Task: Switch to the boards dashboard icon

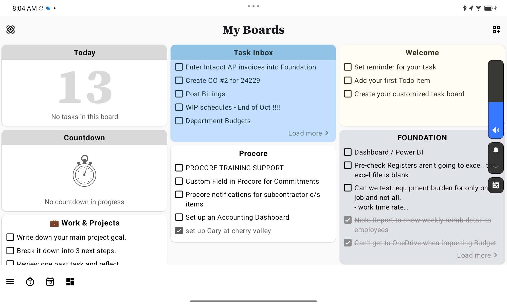Action: click(70, 281)
